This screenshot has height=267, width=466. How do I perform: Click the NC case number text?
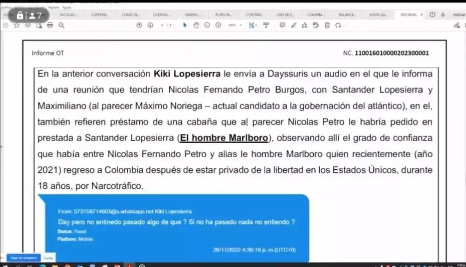tap(386, 53)
